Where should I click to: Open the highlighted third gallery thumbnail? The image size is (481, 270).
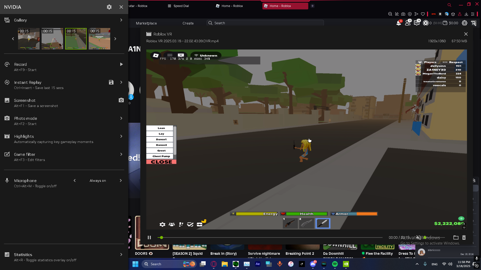coord(76,39)
